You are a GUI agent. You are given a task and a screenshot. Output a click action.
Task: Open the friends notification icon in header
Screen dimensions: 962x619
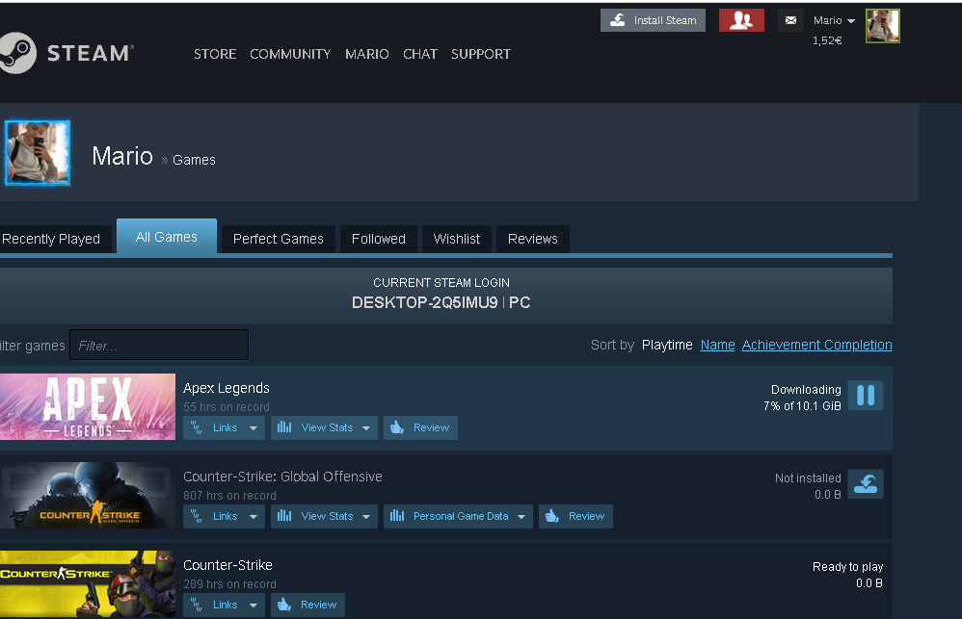tap(740, 20)
